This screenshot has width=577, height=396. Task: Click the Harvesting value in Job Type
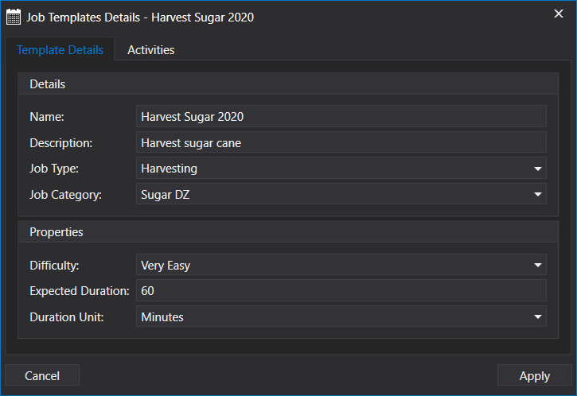coord(170,169)
